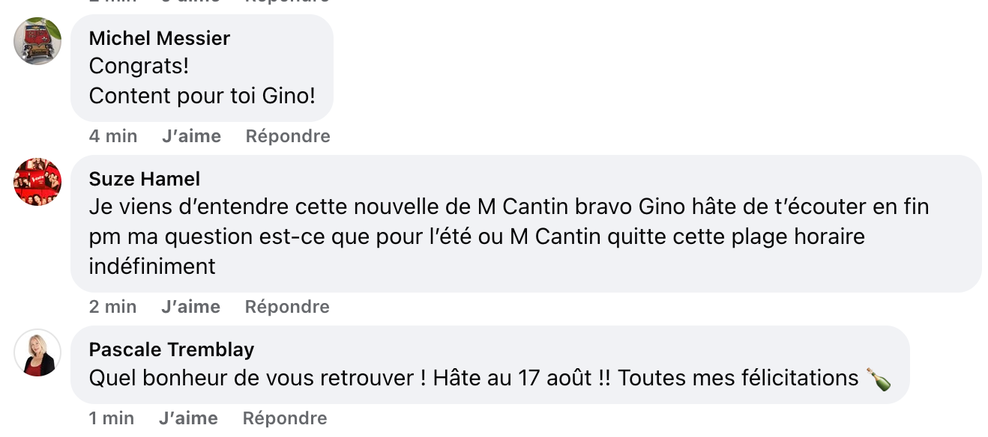Reply to Michel Messier's comment
988x437 pixels.
[x=288, y=136]
